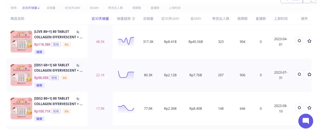The height and width of the screenshot is (129, 317).
Task: Open 规格 dropdown for Rp96.05K product
Action: tap(54, 78)
